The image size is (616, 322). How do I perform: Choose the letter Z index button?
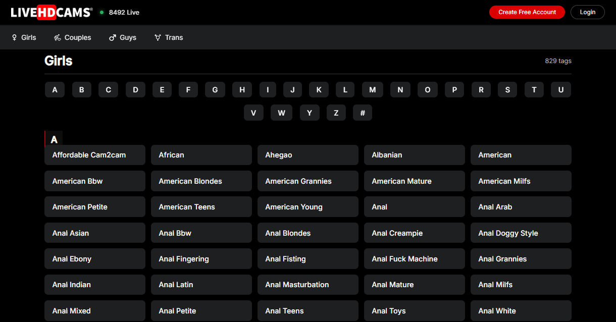[336, 113]
